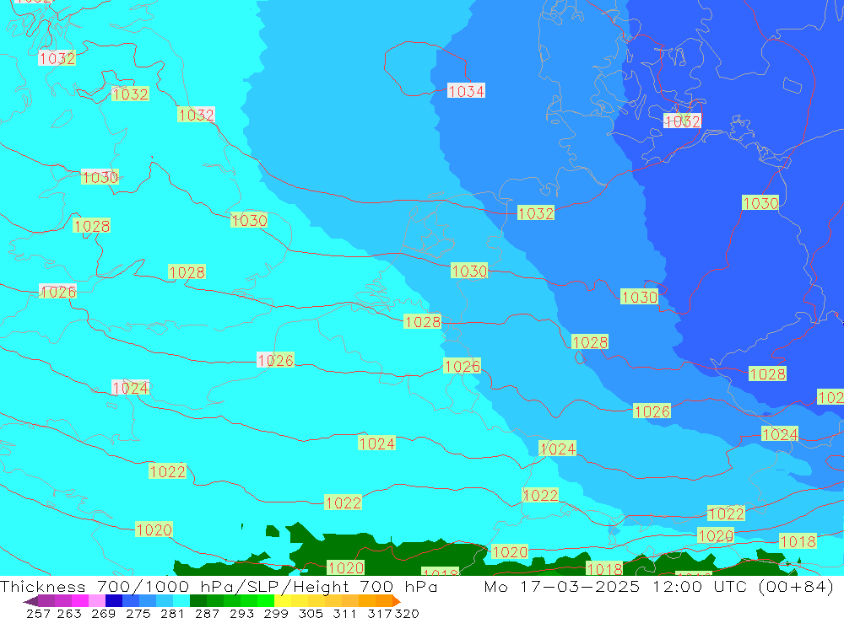This screenshot has height=618, width=844.
Task: Select the first yellow legend swatch
Action: (283, 600)
